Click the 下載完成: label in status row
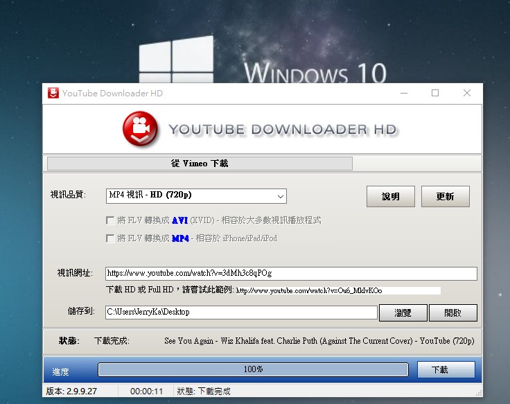Screen dimensions: 510x404 click(112, 341)
